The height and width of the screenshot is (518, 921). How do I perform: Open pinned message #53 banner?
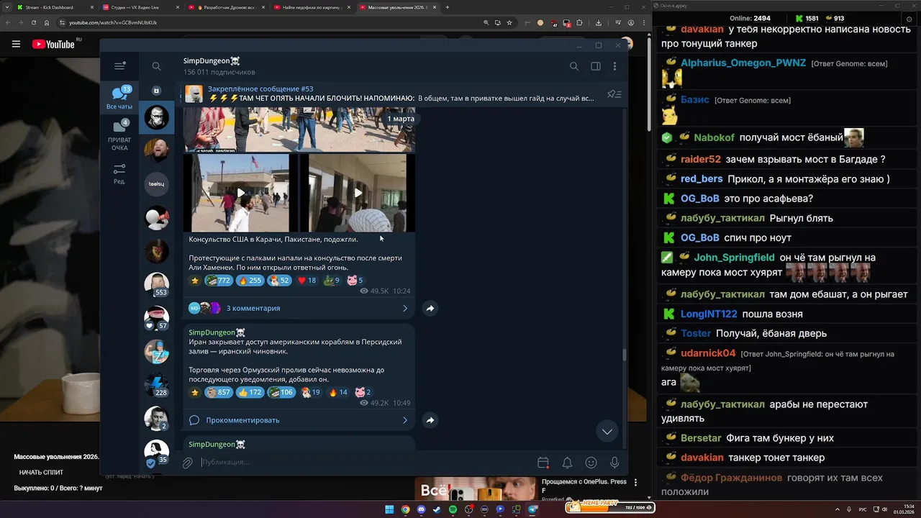(392, 94)
